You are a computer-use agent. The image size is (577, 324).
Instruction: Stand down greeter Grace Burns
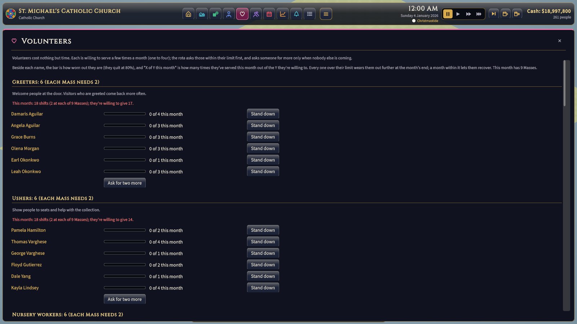(263, 137)
